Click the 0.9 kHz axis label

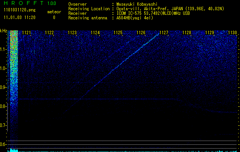click(x=3, y=87)
